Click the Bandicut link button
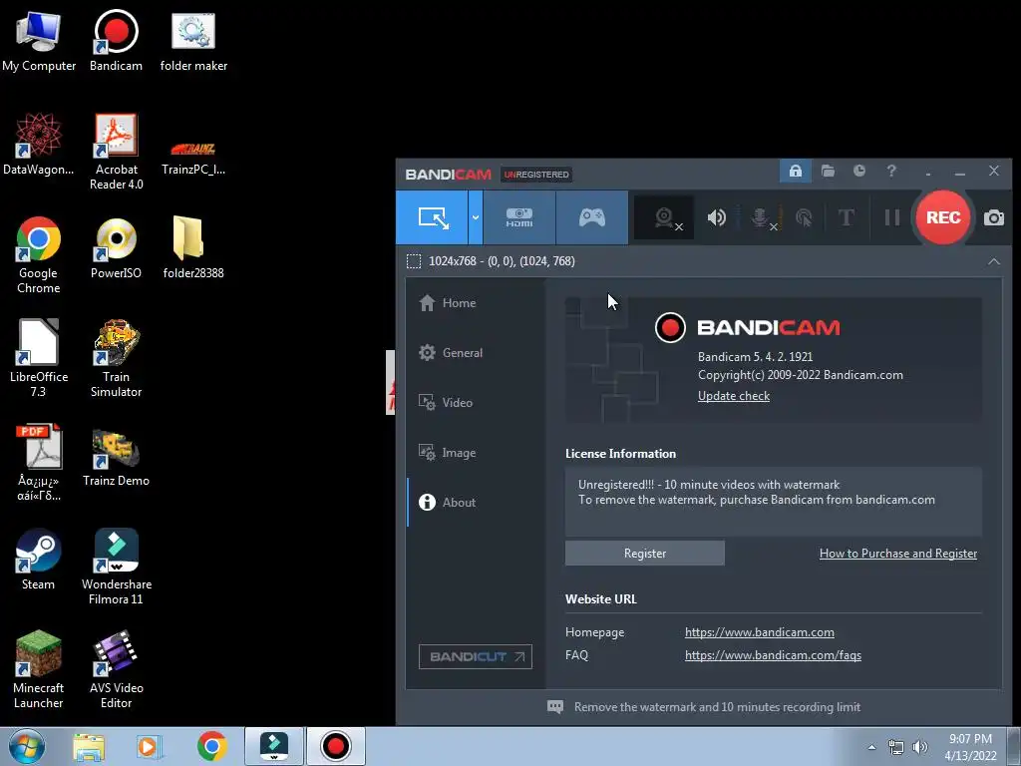This screenshot has height=766, width=1021. click(476, 656)
